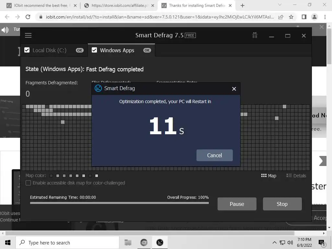Click the taskbar clock showing 7:10 PM
The image size is (332, 249).
[x=304, y=243]
